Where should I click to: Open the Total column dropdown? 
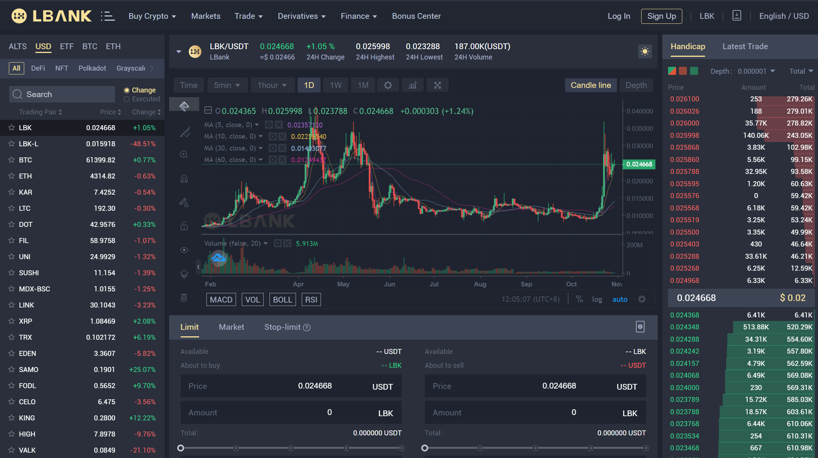(801, 71)
